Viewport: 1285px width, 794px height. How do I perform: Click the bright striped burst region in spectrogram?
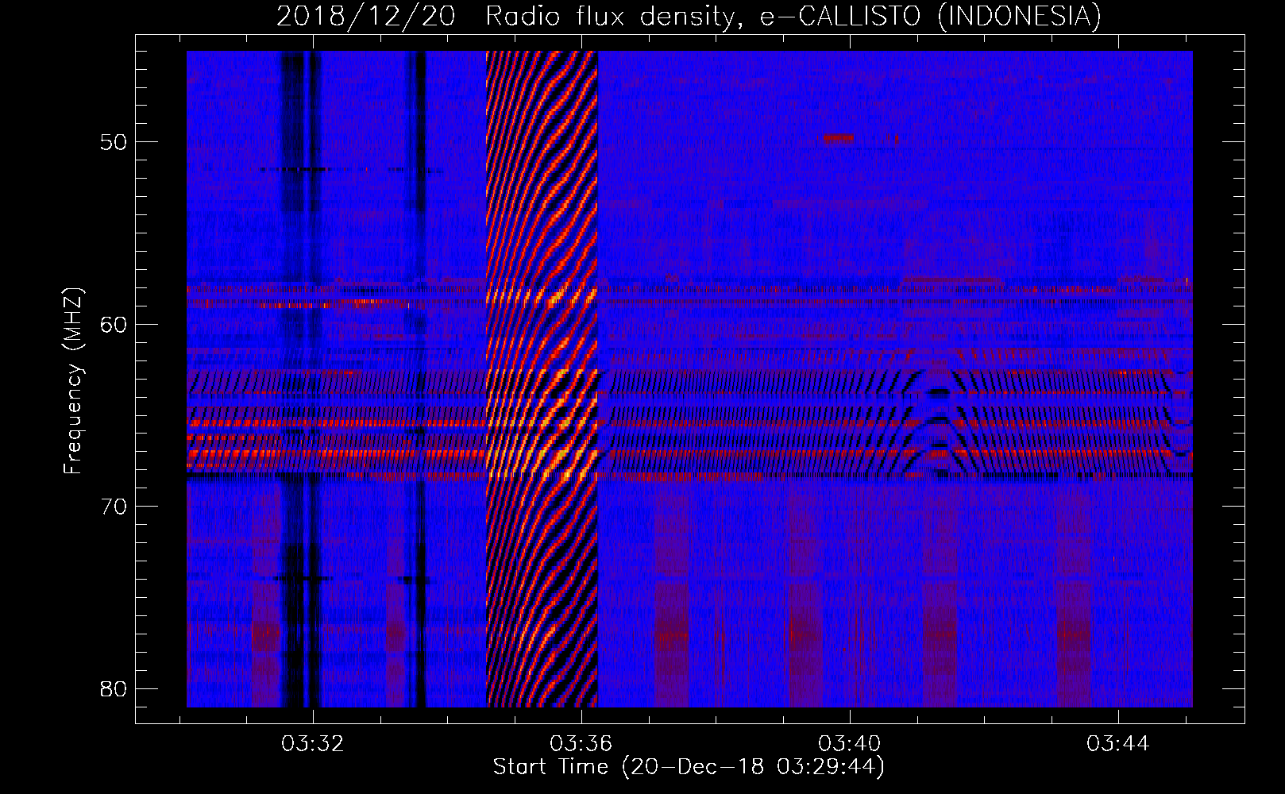coord(542,379)
